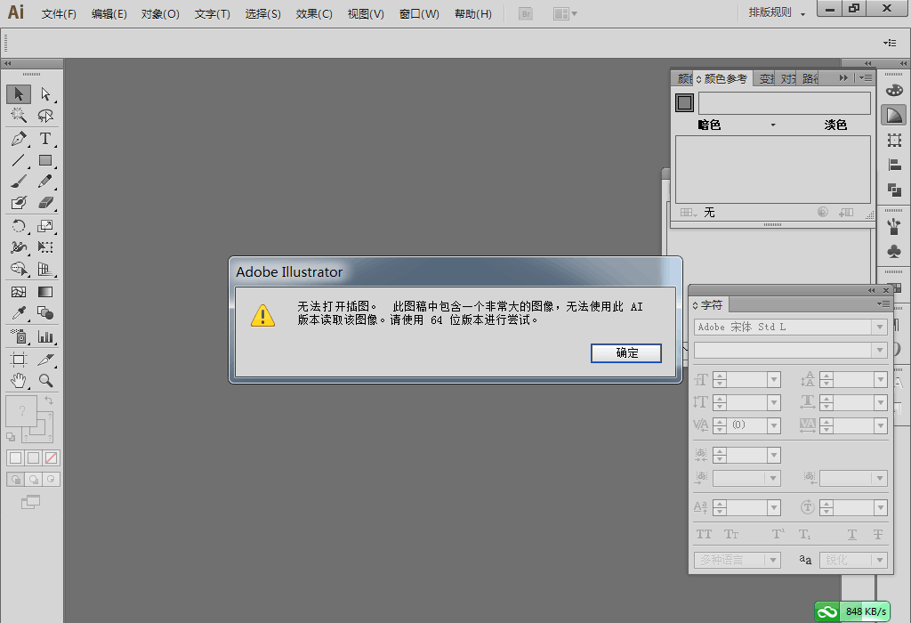
Task: Enable Draw Normal mode
Action: click(16, 480)
